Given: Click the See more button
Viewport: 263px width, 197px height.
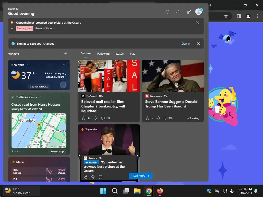Looking at the screenshot, I should (x=141, y=176).
